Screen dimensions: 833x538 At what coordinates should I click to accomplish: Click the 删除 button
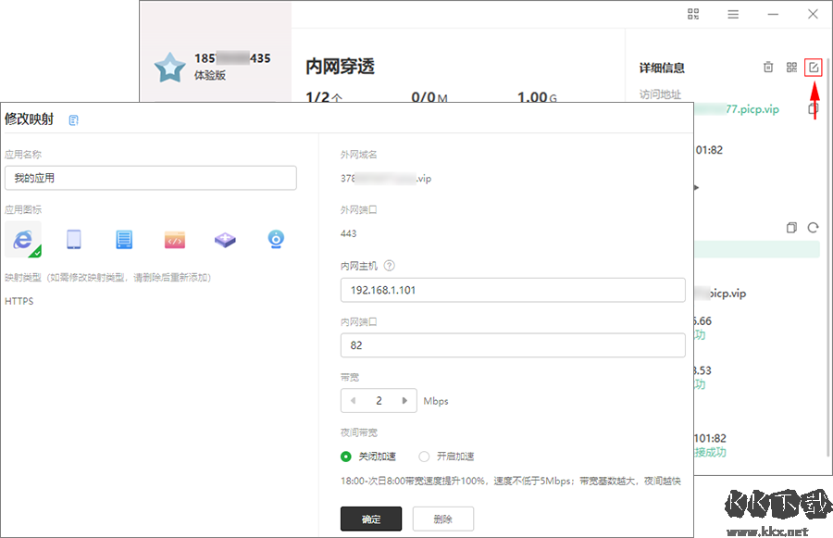[x=443, y=519]
